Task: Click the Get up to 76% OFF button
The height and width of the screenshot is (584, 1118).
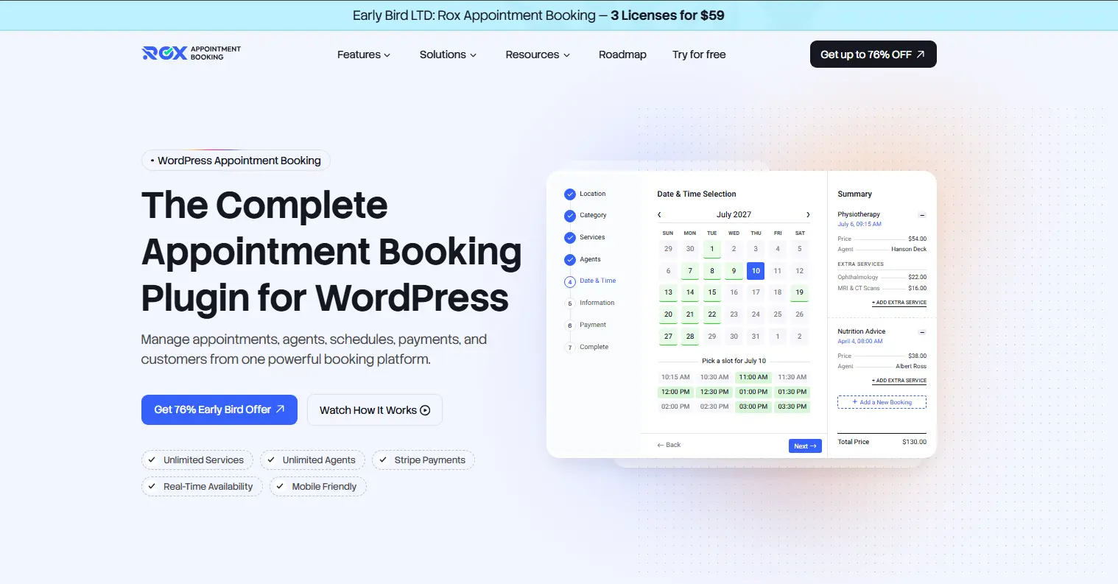Action: [x=873, y=54]
